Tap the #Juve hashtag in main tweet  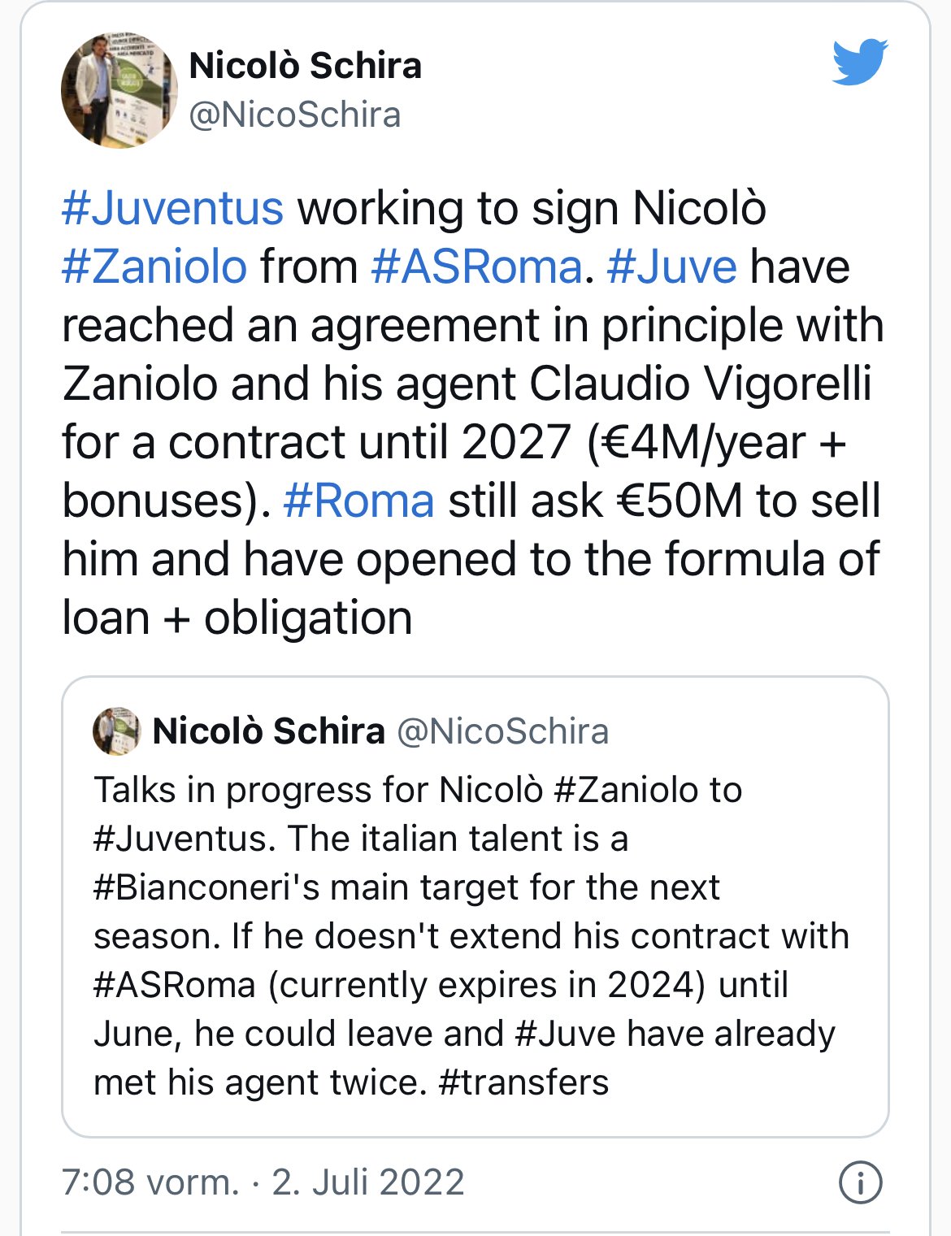point(671,267)
